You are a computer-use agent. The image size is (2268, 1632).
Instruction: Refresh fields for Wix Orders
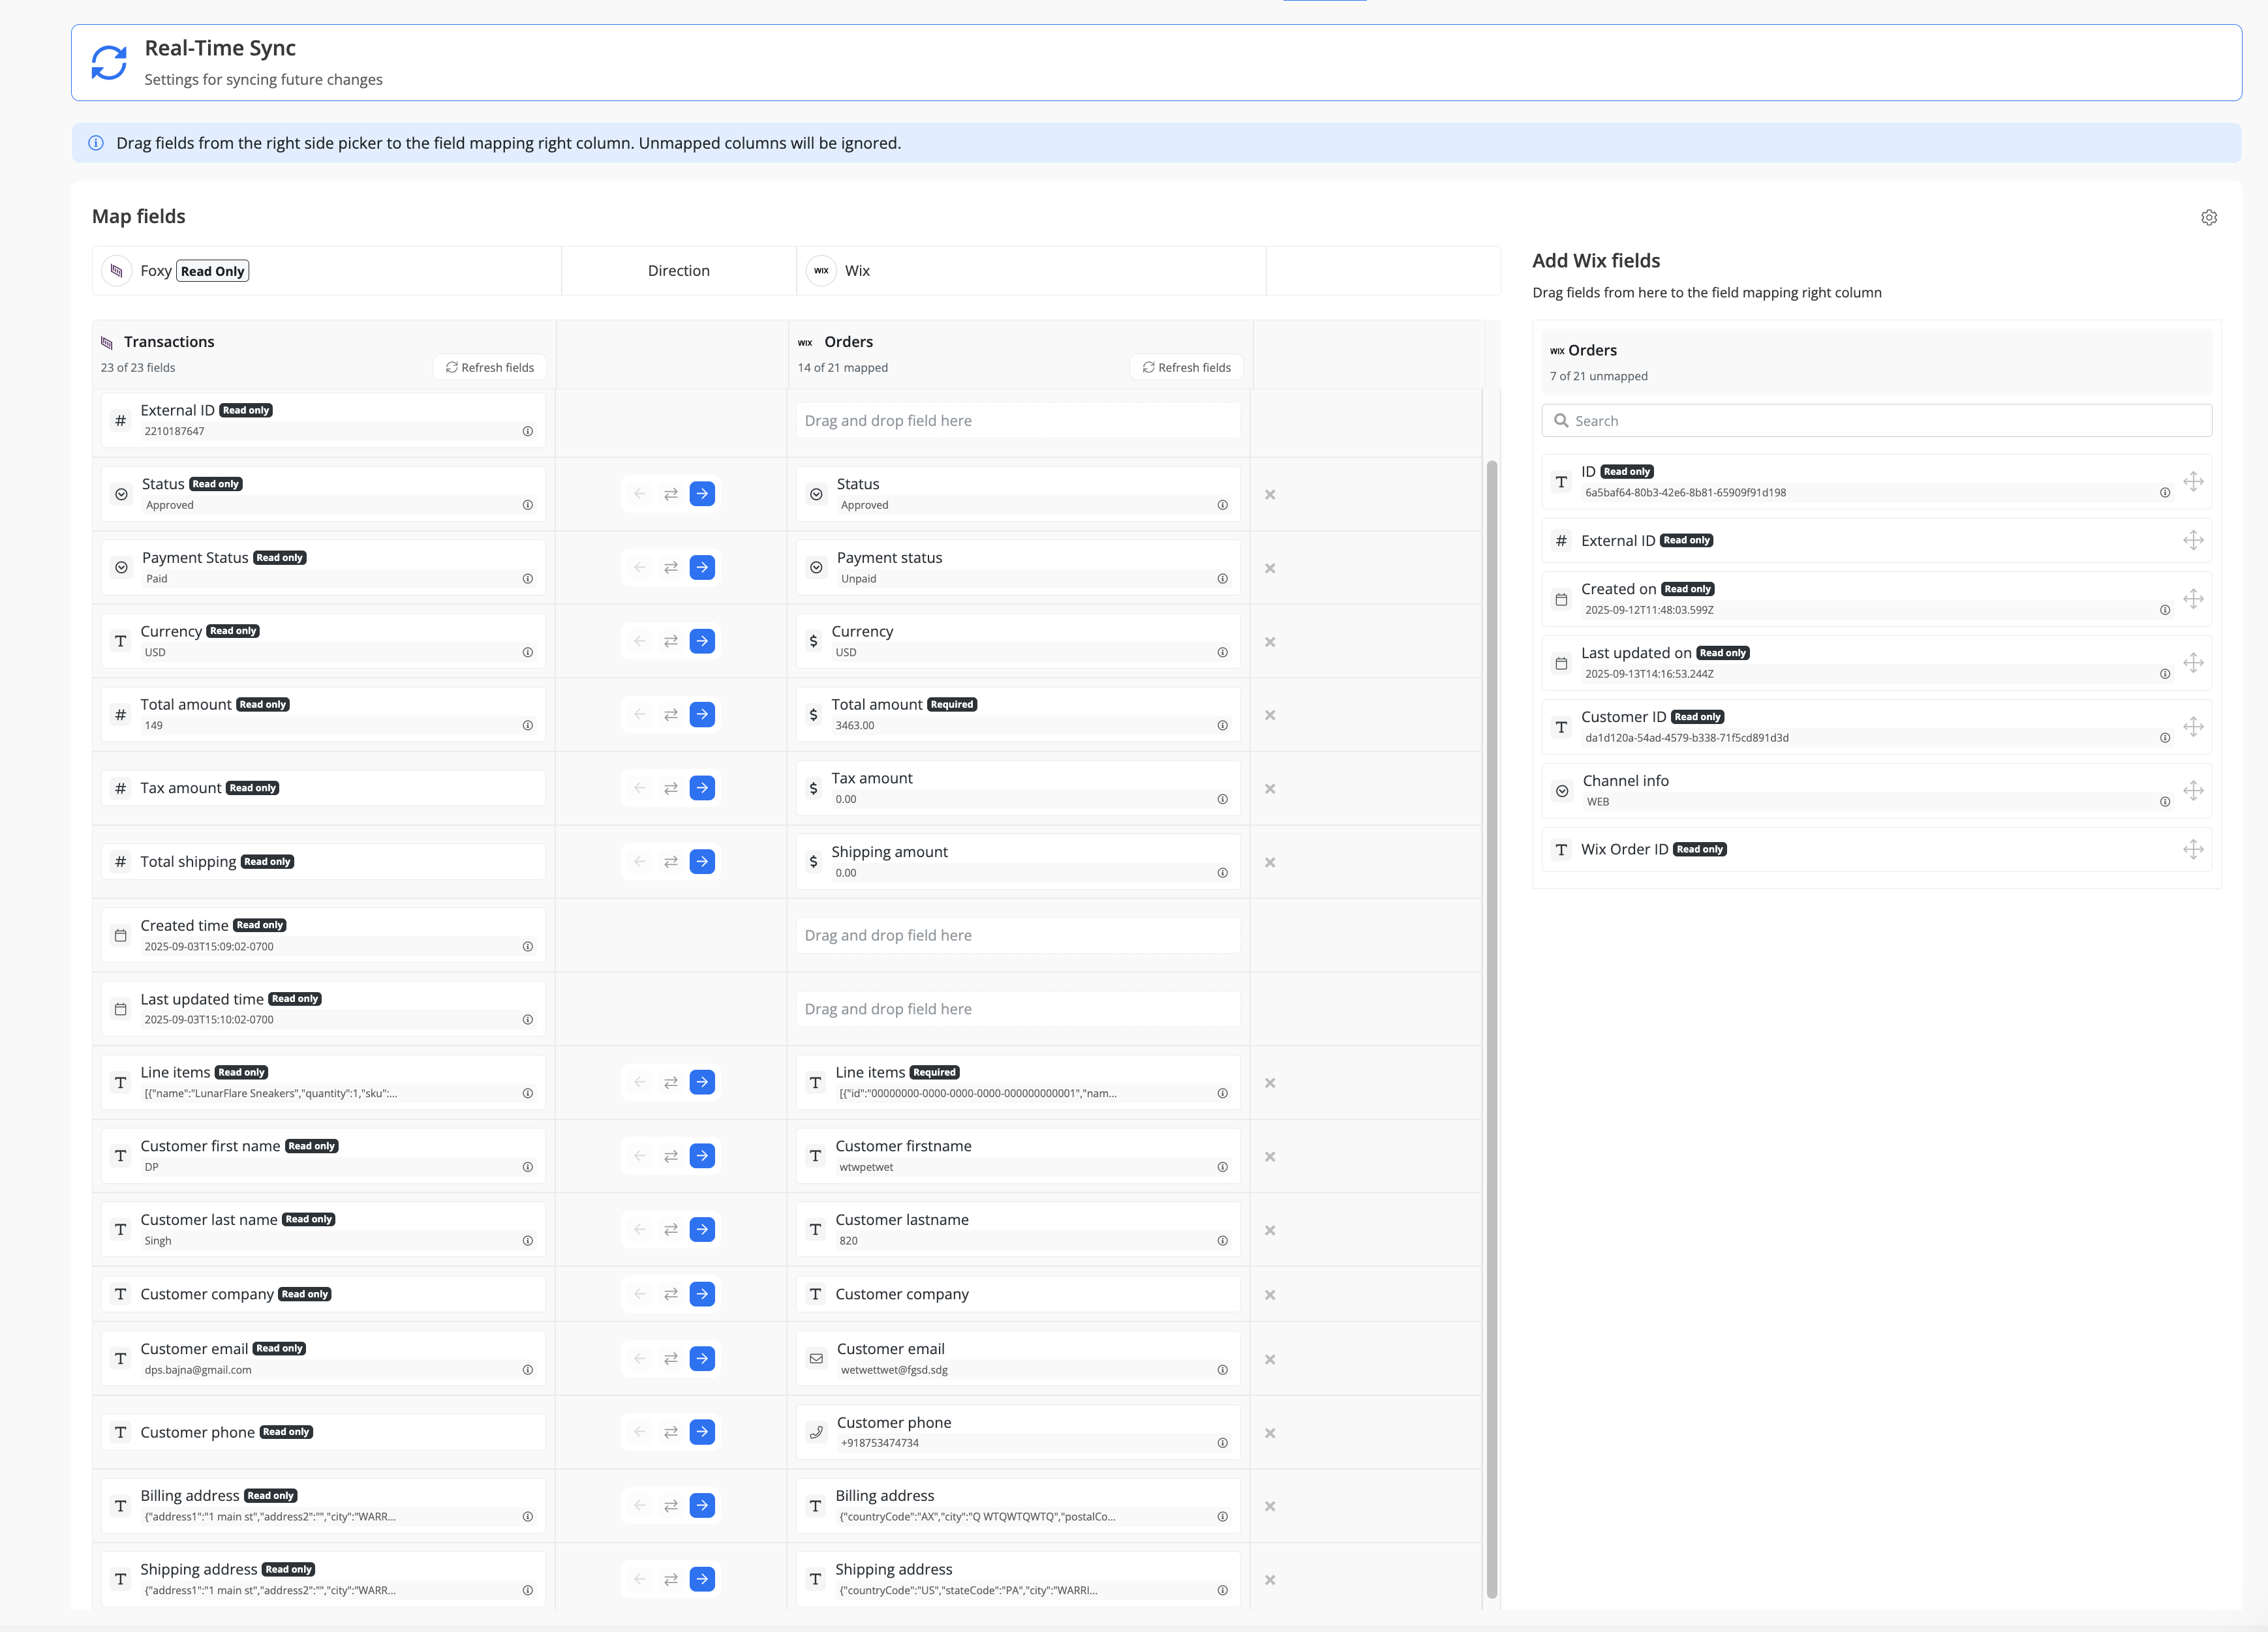pyautogui.click(x=1186, y=368)
